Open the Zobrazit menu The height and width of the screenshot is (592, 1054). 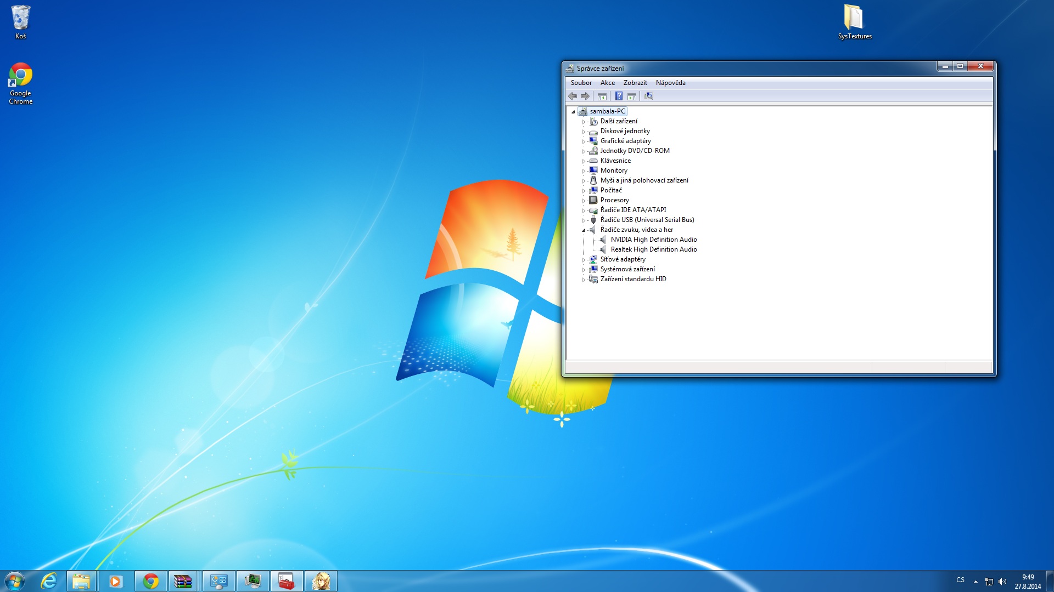635,83
